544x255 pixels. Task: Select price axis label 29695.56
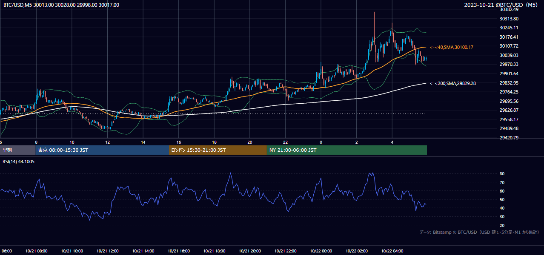point(509,101)
